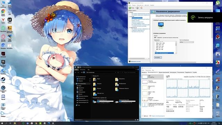Open Yandex browser desktop shortcut
222x125 pixels.
pos(3,20)
